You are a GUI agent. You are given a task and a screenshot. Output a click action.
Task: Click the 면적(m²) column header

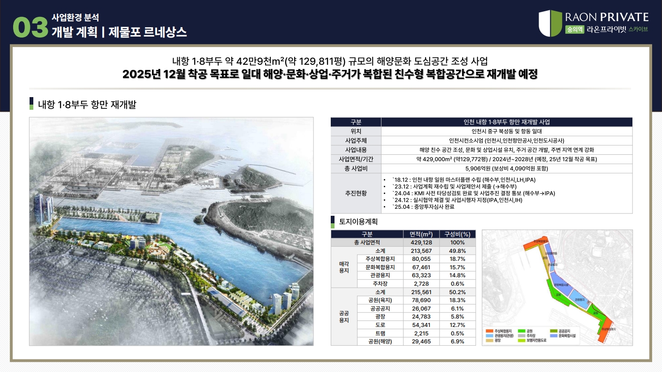[x=420, y=234]
